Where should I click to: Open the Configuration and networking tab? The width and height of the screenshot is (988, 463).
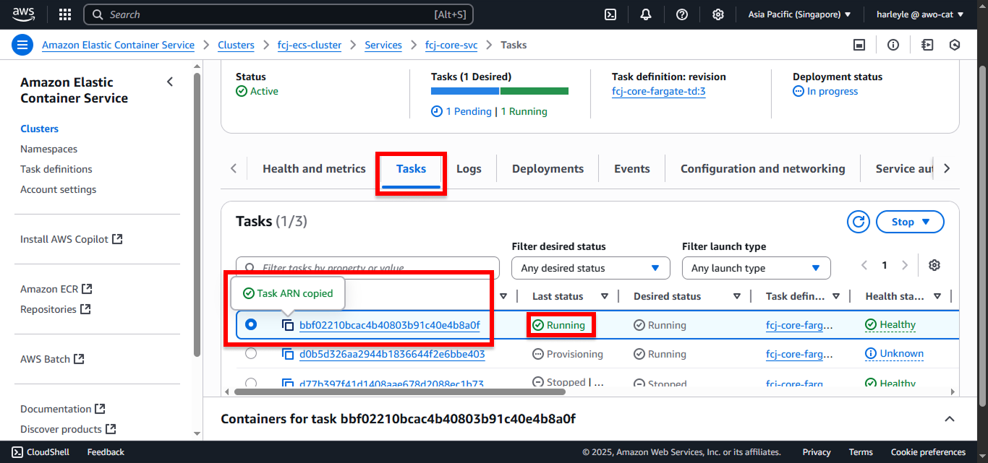coord(762,168)
